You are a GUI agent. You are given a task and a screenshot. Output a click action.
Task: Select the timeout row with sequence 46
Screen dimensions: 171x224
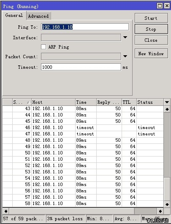click(83, 127)
